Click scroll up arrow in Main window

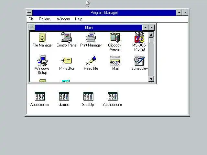tap(151, 35)
